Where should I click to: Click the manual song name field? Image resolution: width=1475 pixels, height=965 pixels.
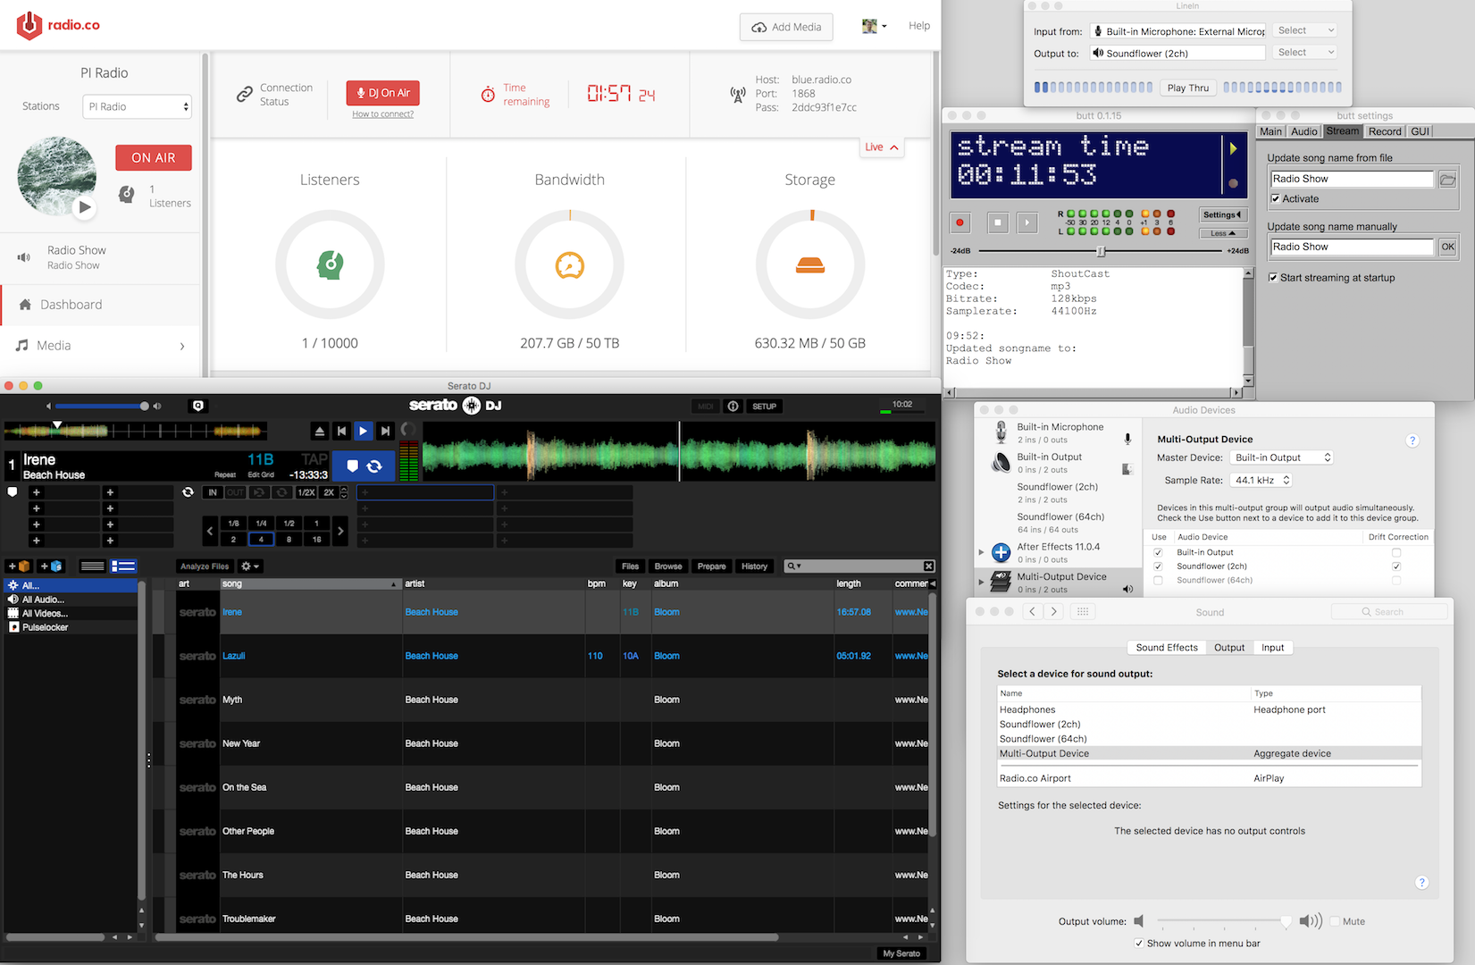coord(1352,248)
